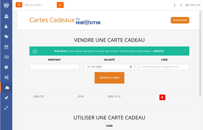
Task: Delete gift card 245hi723 with trash button
Action: pos(162,97)
